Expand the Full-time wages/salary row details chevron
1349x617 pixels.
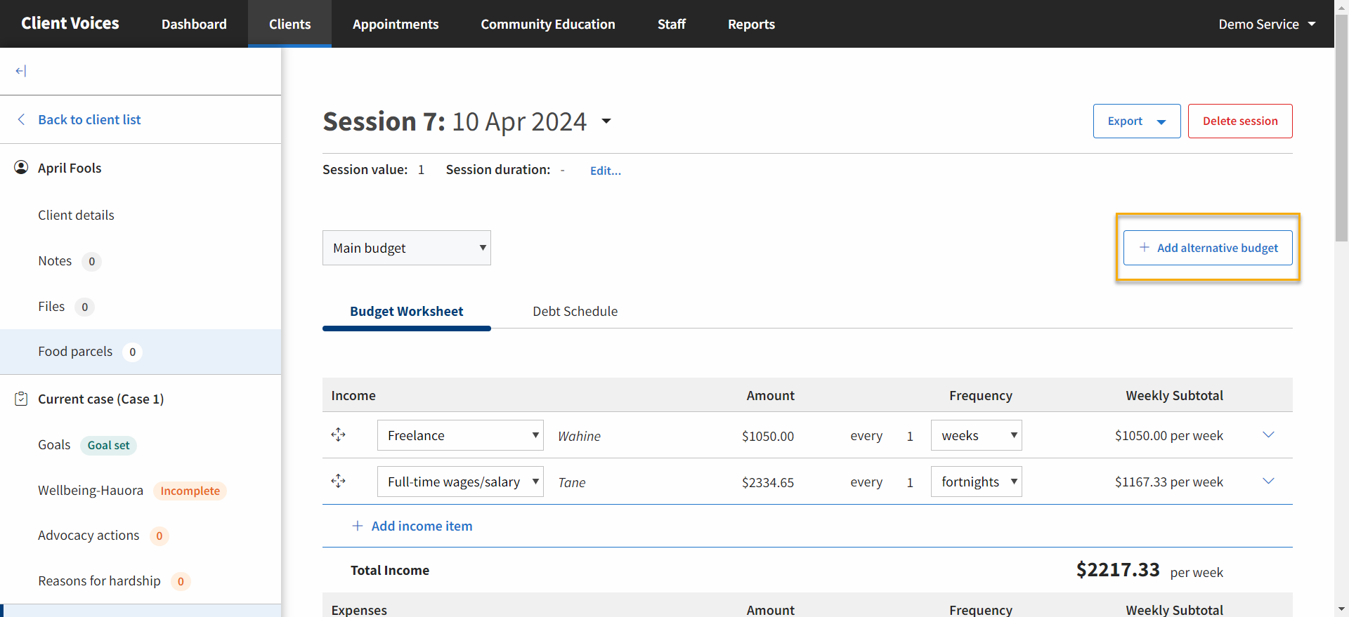coord(1268,482)
